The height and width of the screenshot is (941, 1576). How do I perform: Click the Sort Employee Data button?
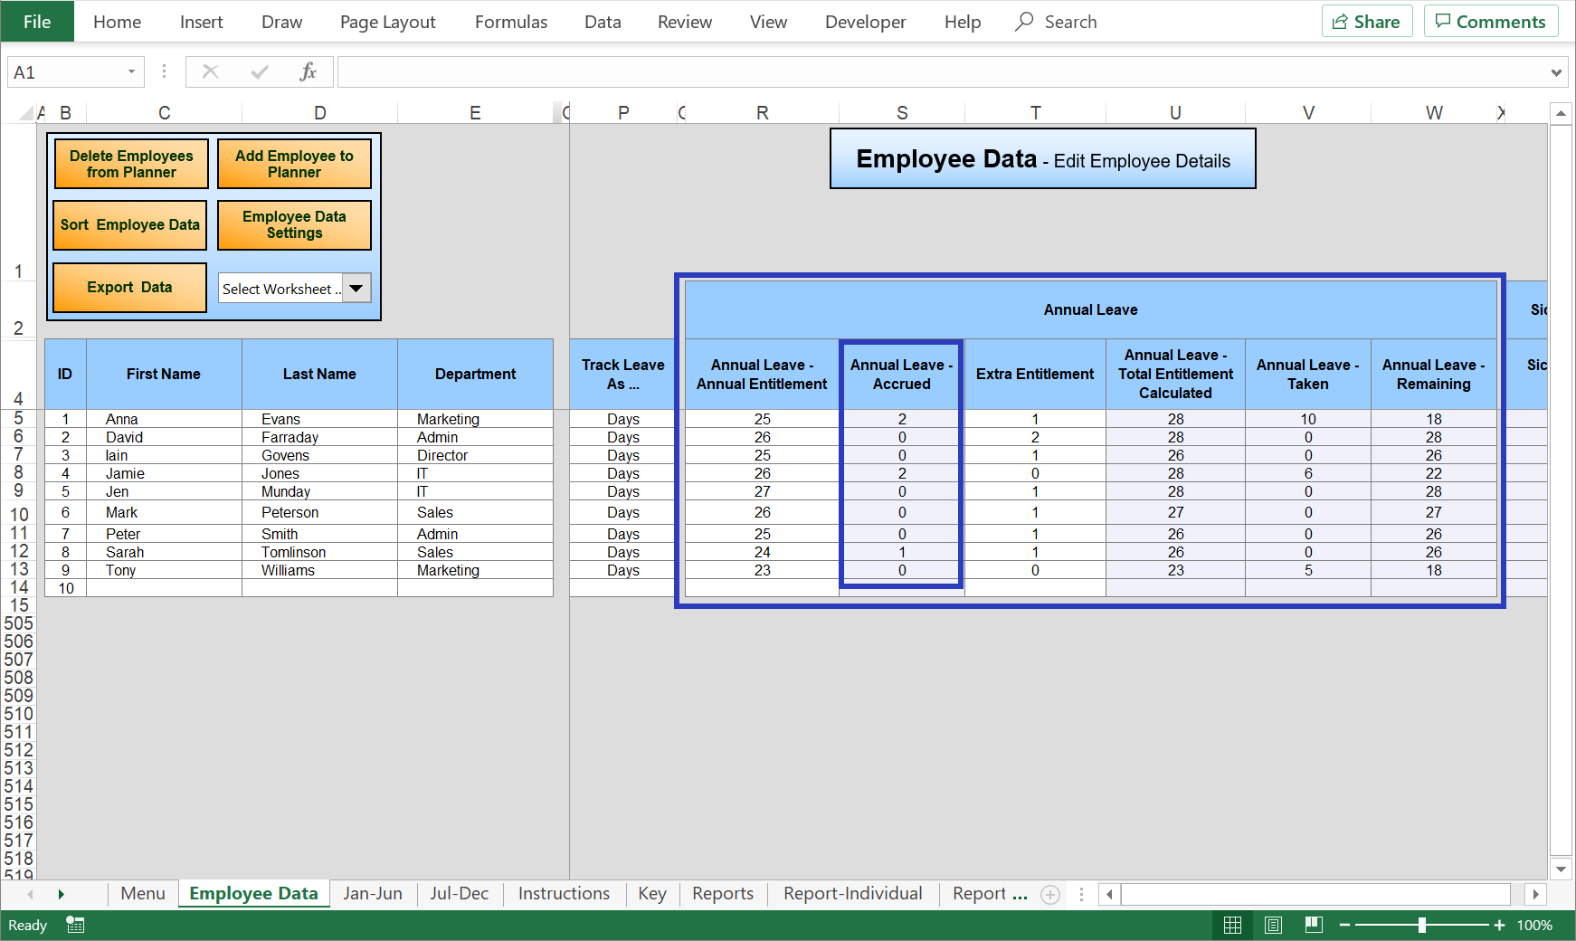pyautogui.click(x=130, y=225)
